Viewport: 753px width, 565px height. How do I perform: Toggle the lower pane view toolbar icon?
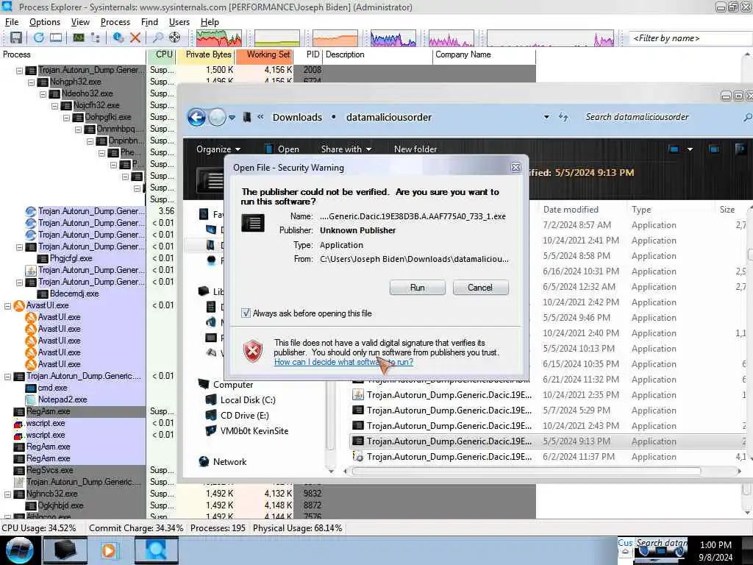[56, 38]
